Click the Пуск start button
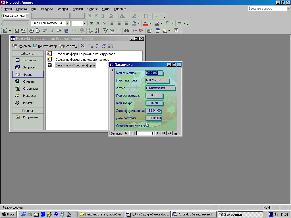291x218 pixels. point(8,214)
